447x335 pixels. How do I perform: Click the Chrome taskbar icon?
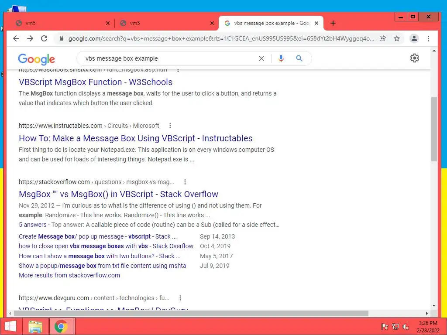point(61,326)
